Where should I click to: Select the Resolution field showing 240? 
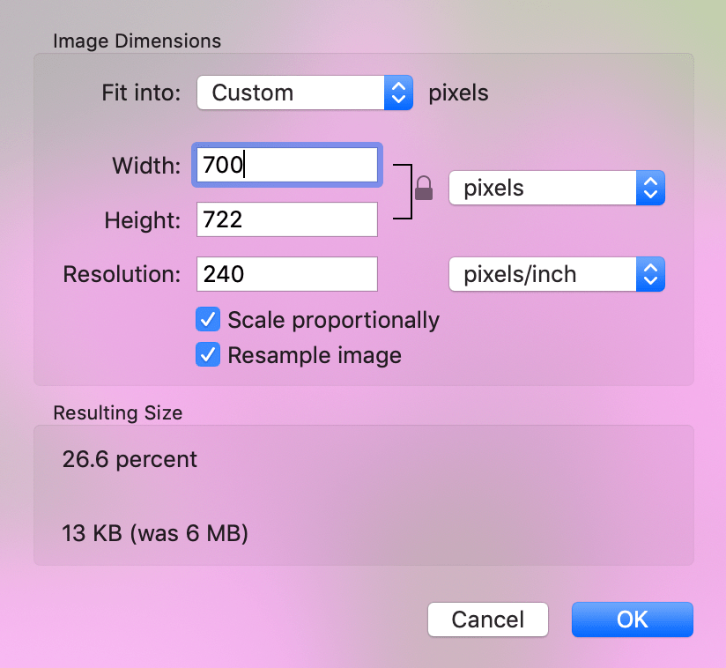pyautogui.click(x=287, y=274)
